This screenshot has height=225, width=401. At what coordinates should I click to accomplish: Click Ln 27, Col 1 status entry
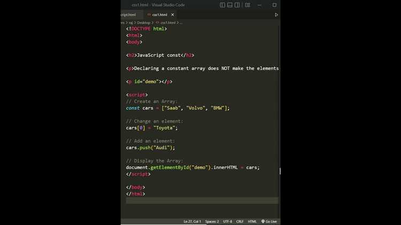(192, 221)
